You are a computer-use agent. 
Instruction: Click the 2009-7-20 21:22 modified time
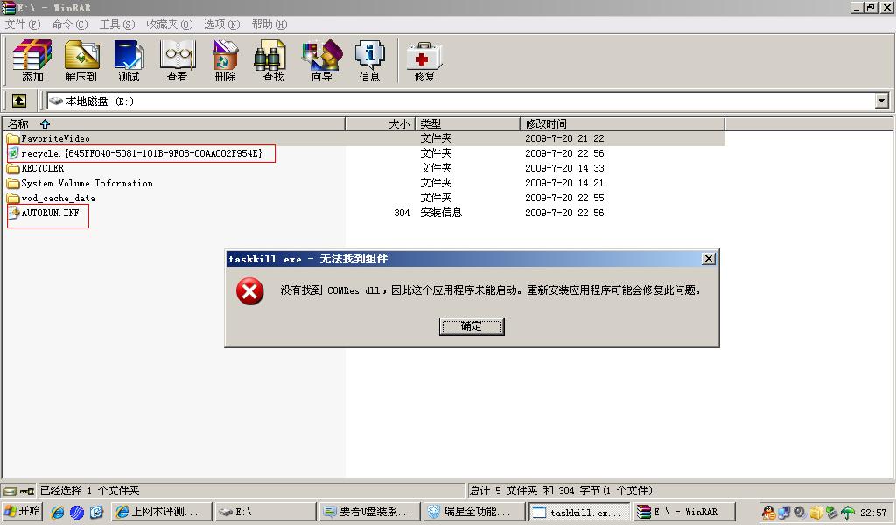coord(564,138)
